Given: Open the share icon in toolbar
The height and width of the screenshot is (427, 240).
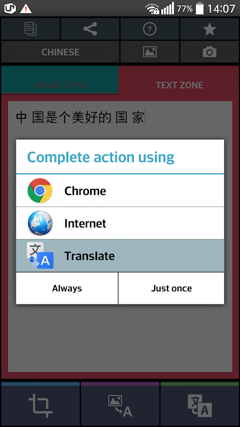Looking at the screenshot, I should tap(90, 29).
